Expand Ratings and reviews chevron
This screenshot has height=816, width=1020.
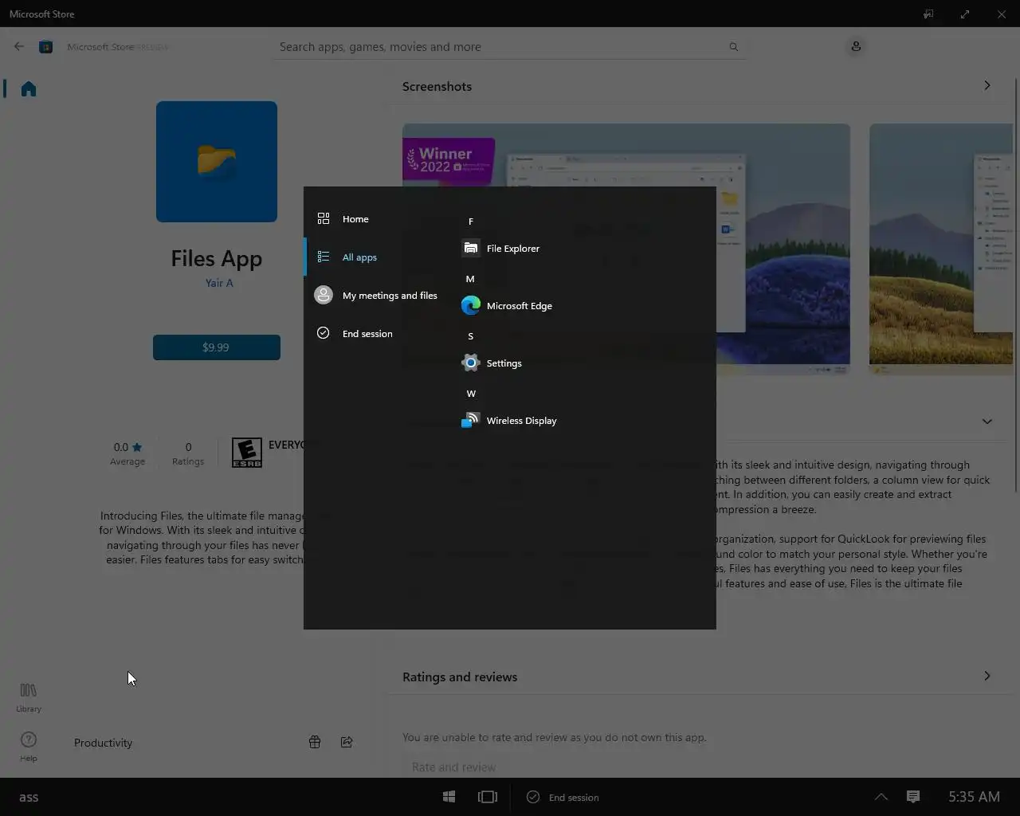click(x=987, y=676)
